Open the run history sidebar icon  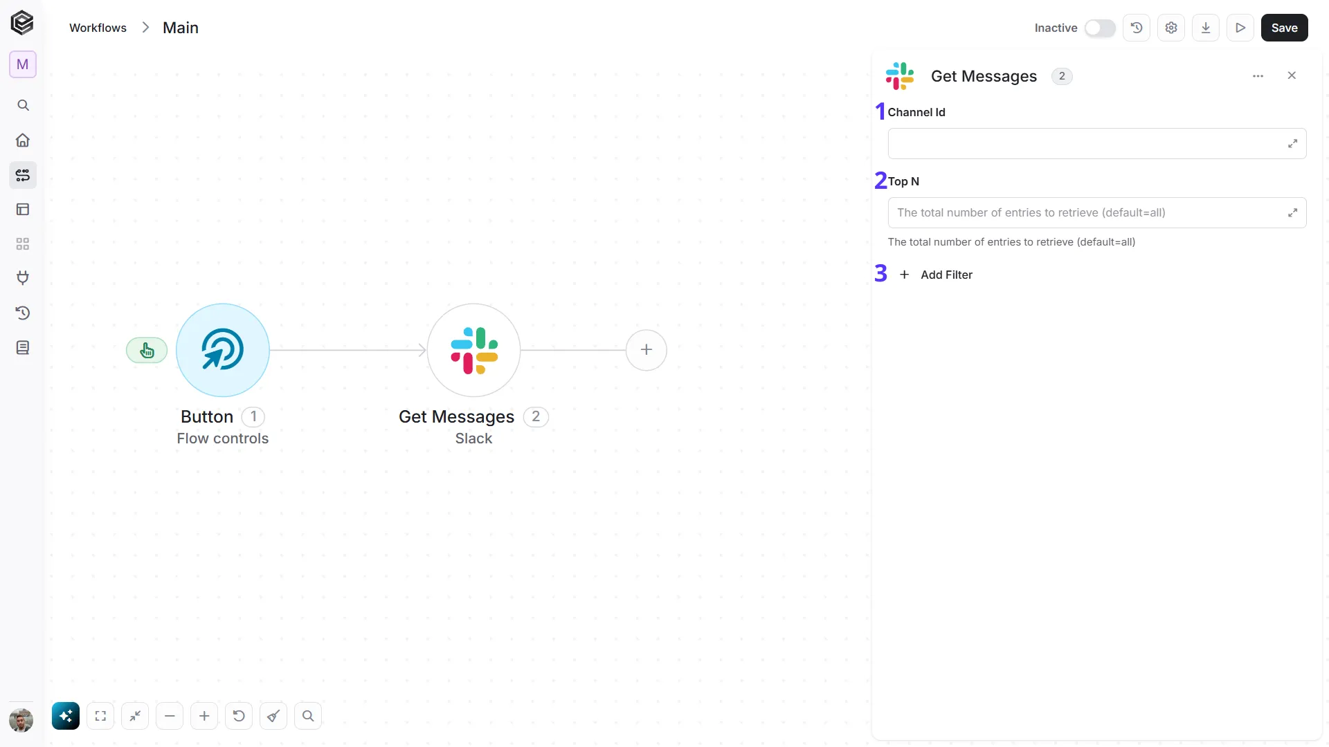[23, 313]
